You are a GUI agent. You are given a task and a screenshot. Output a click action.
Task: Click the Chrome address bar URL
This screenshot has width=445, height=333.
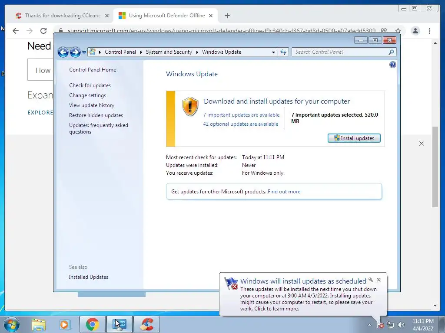221,31
